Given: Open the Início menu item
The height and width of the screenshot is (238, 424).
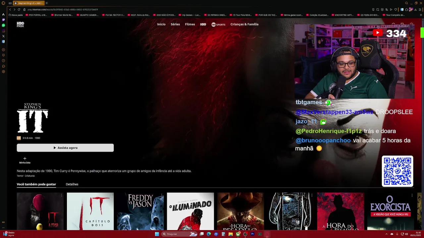Looking at the screenshot, I should (x=161, y=24).
